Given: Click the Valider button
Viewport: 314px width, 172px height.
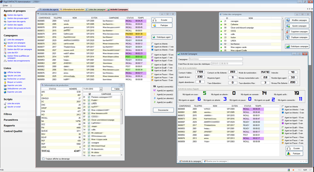Looking at the screenshot, I should tap(117, 89).
